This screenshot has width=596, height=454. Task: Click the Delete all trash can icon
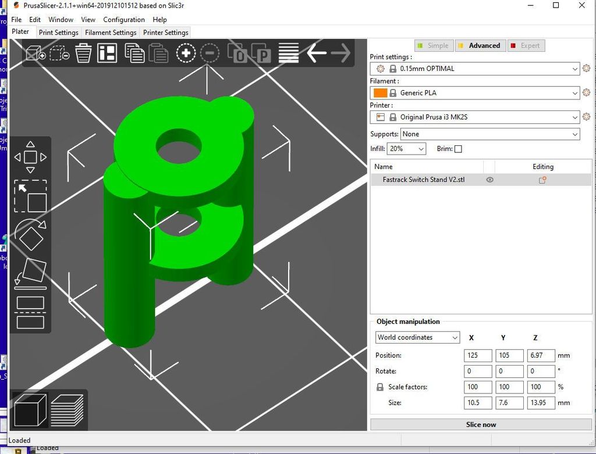84,53
